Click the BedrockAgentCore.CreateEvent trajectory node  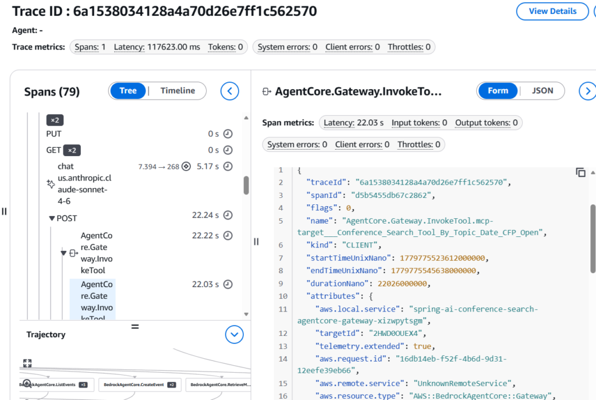140,385
